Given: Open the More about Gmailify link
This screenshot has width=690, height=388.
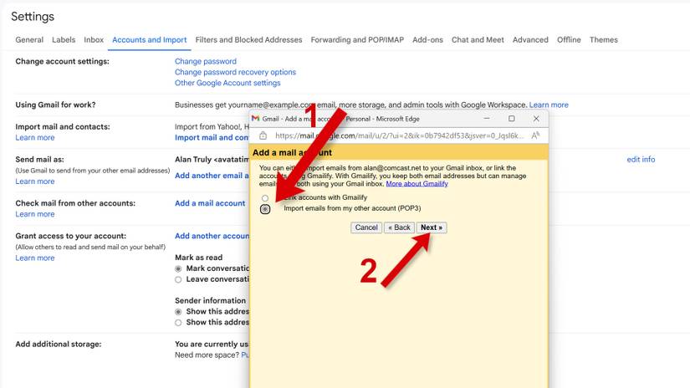Looking at the screenshot, I should [416, 183].
